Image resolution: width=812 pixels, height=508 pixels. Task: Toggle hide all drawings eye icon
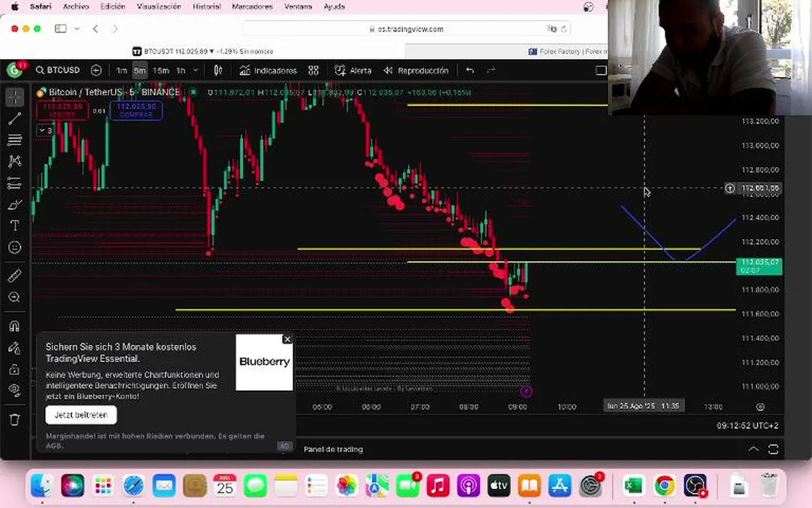coord(15,390)
